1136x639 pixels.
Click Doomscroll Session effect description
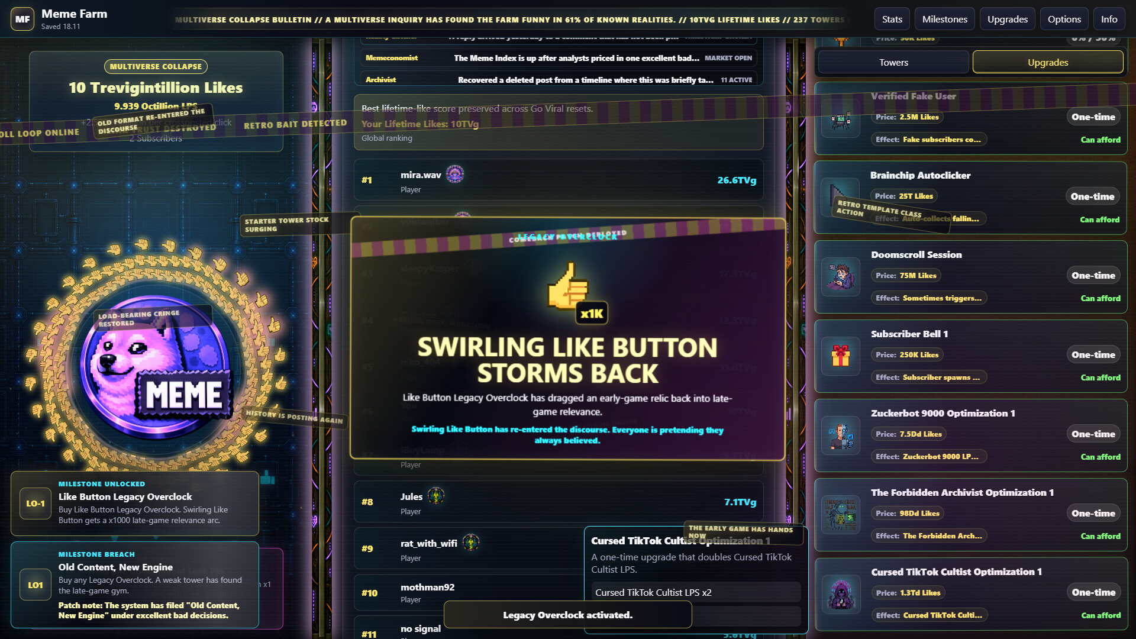tap(929, 298)
